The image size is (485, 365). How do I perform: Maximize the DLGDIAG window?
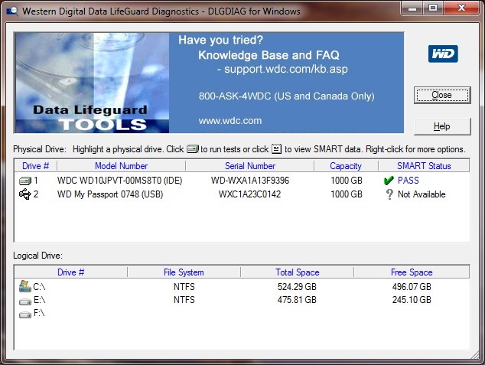[x=433, y=8]
